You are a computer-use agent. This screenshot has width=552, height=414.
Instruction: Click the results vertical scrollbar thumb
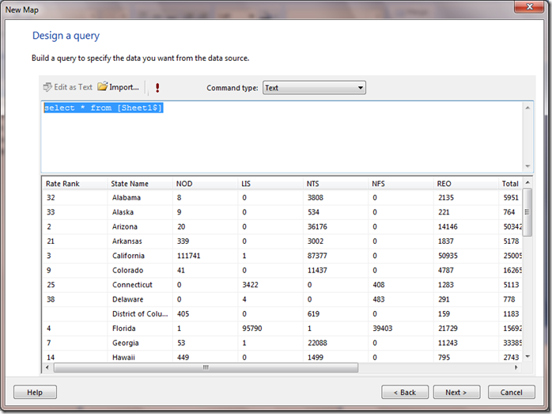pyautogui.click(x=527, y=212)
